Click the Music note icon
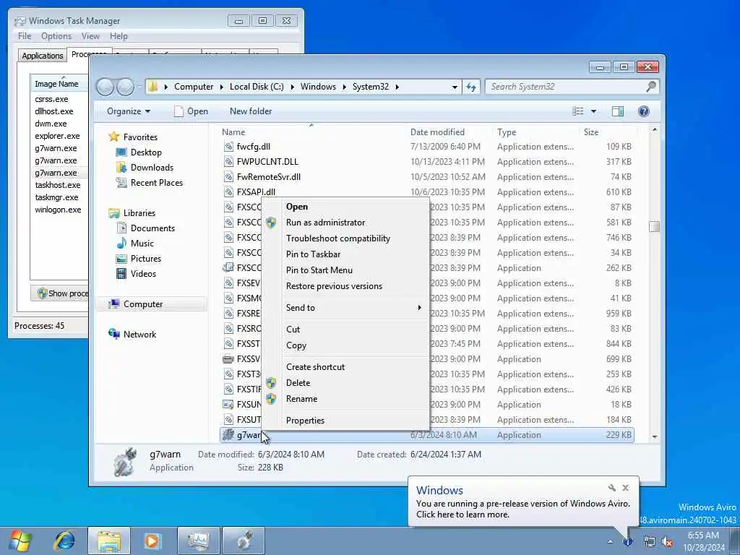This screenshot has width=740, height=555. click(121, 243)
